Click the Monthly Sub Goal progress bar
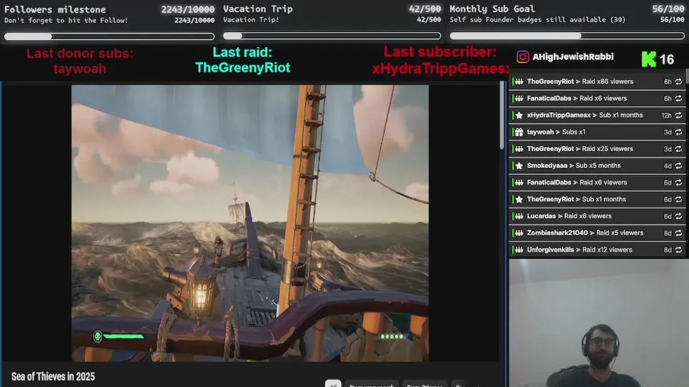 pos(567,36)
